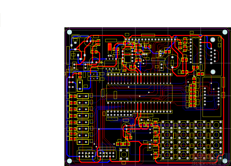Select upper mounting hole of the DB9 connector
The width and height of the screenshot is (231, 166).
[212, 40]
